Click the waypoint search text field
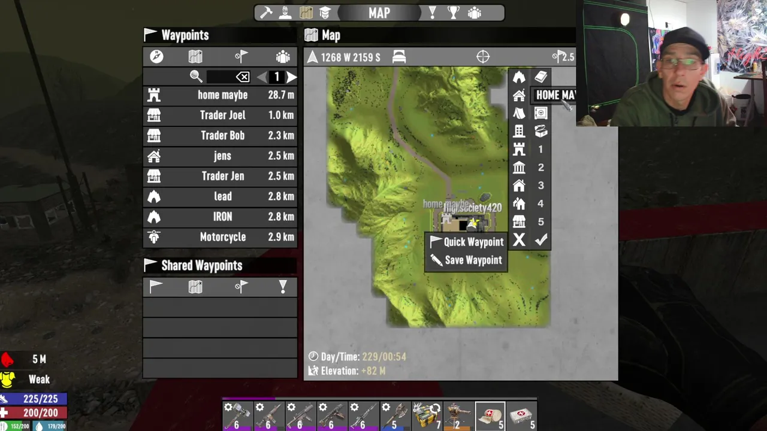The height and width of the screenshot is (431, 767). (x=221, y=77)
